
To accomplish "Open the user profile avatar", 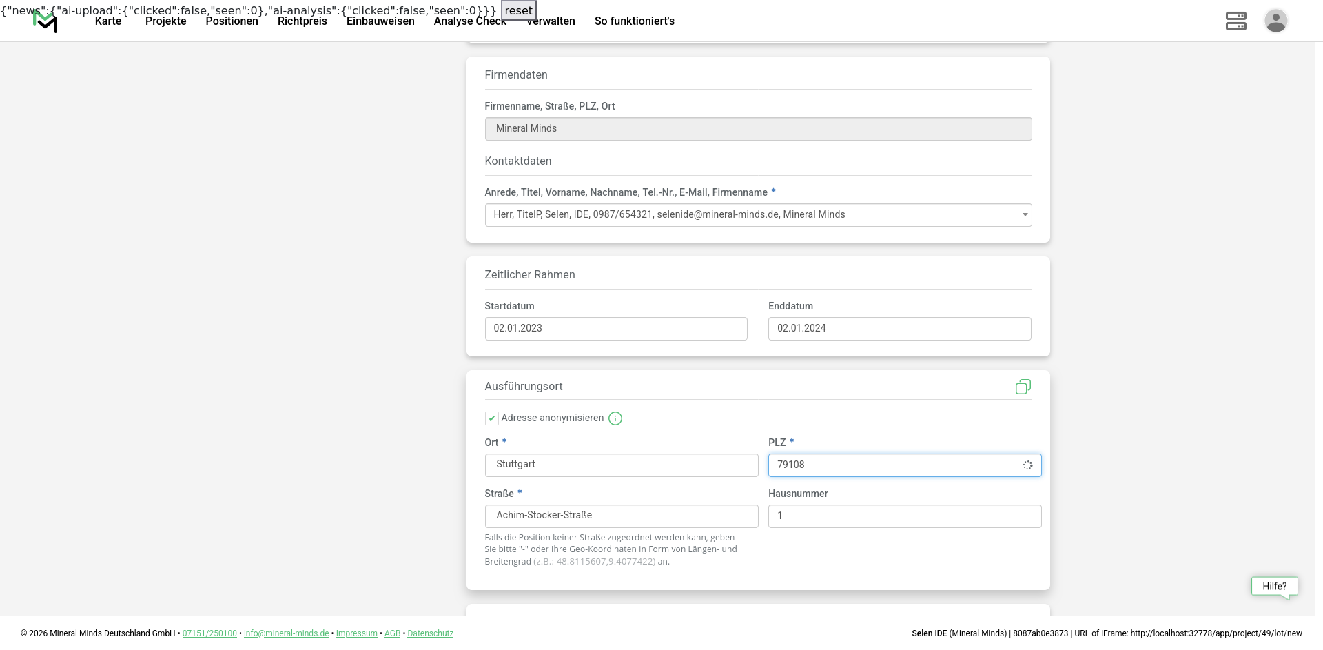I will [1275, 21].
